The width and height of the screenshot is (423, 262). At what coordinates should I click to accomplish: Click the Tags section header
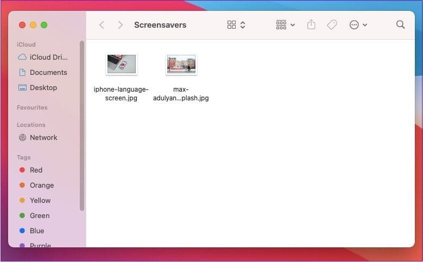click(x=24, y=157)
